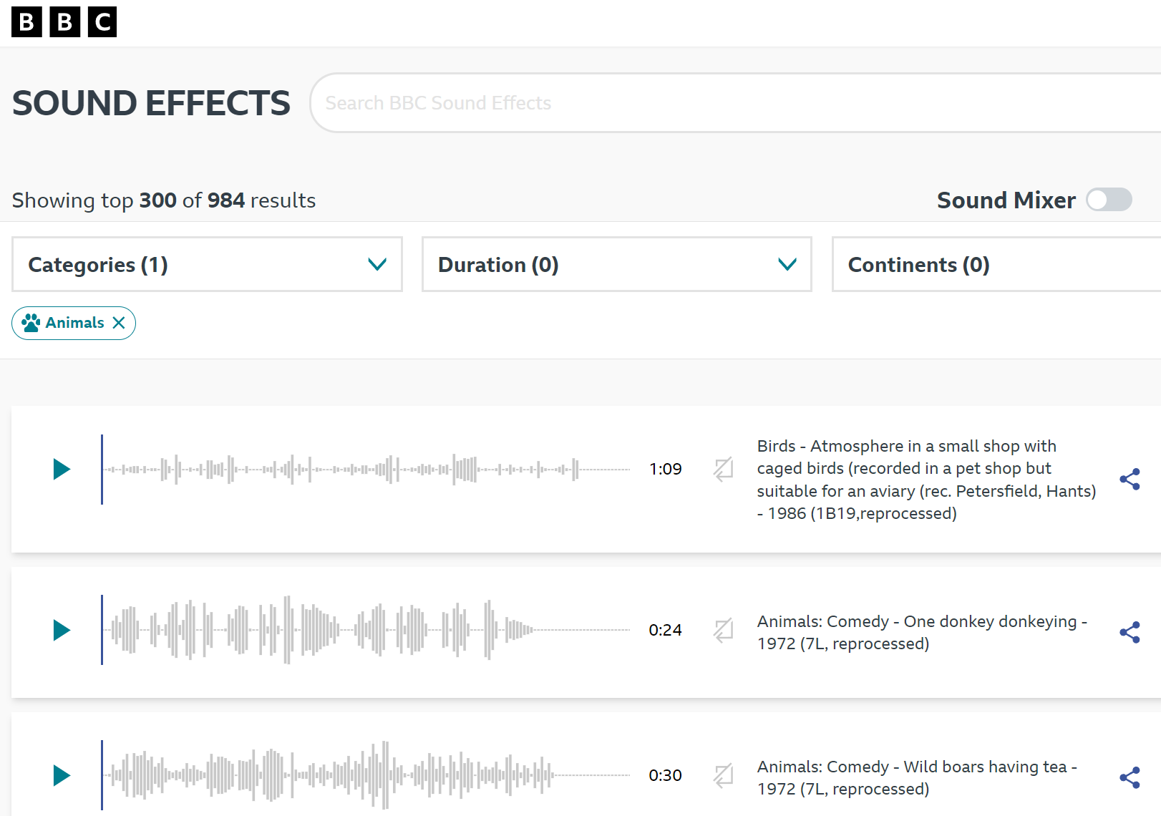Open the Continents (0) filter dropdown
Image resolution: width=1161 pixels, height=816 pixels.
995,265
